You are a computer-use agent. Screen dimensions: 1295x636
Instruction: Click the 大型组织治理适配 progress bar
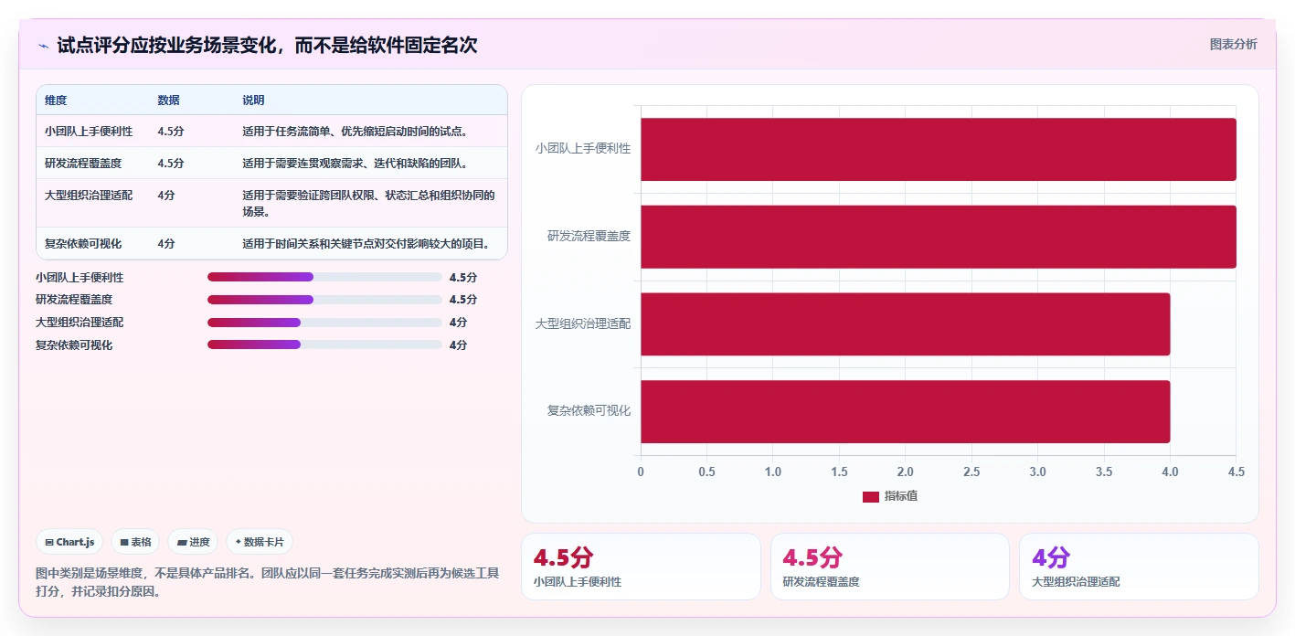(x=324, y=323)
